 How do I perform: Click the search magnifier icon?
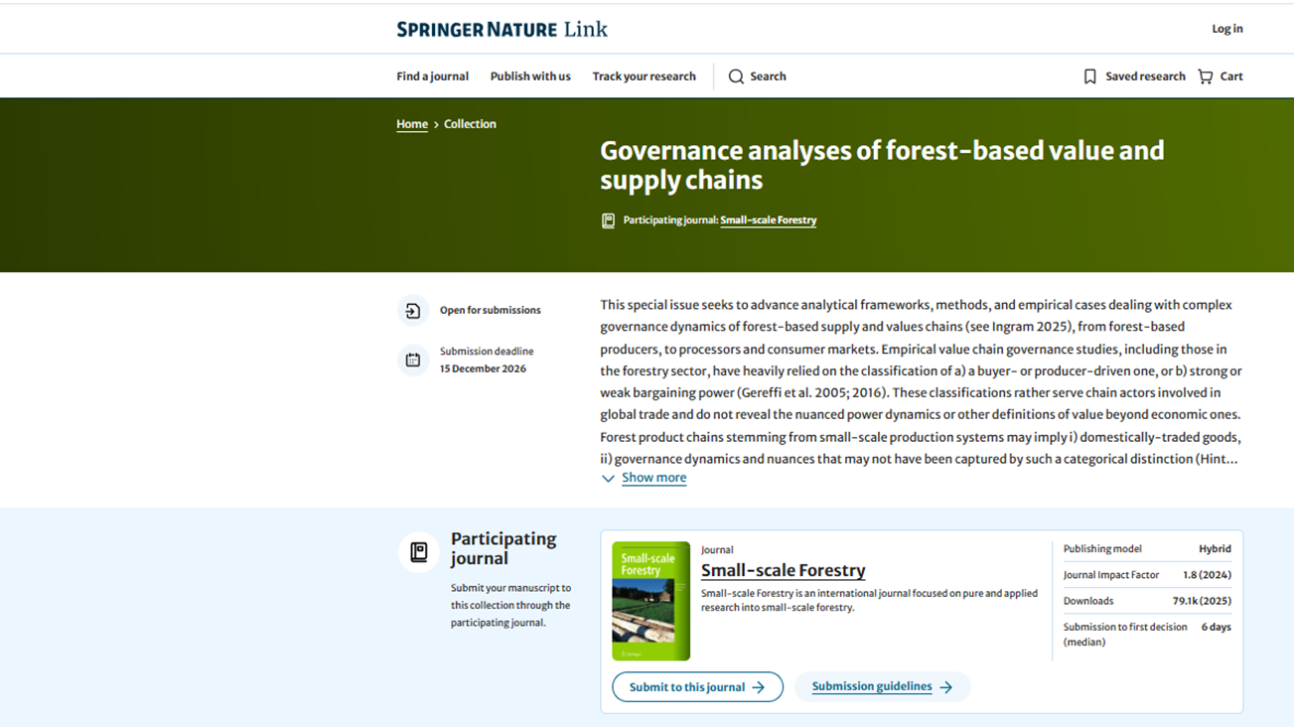736,76
